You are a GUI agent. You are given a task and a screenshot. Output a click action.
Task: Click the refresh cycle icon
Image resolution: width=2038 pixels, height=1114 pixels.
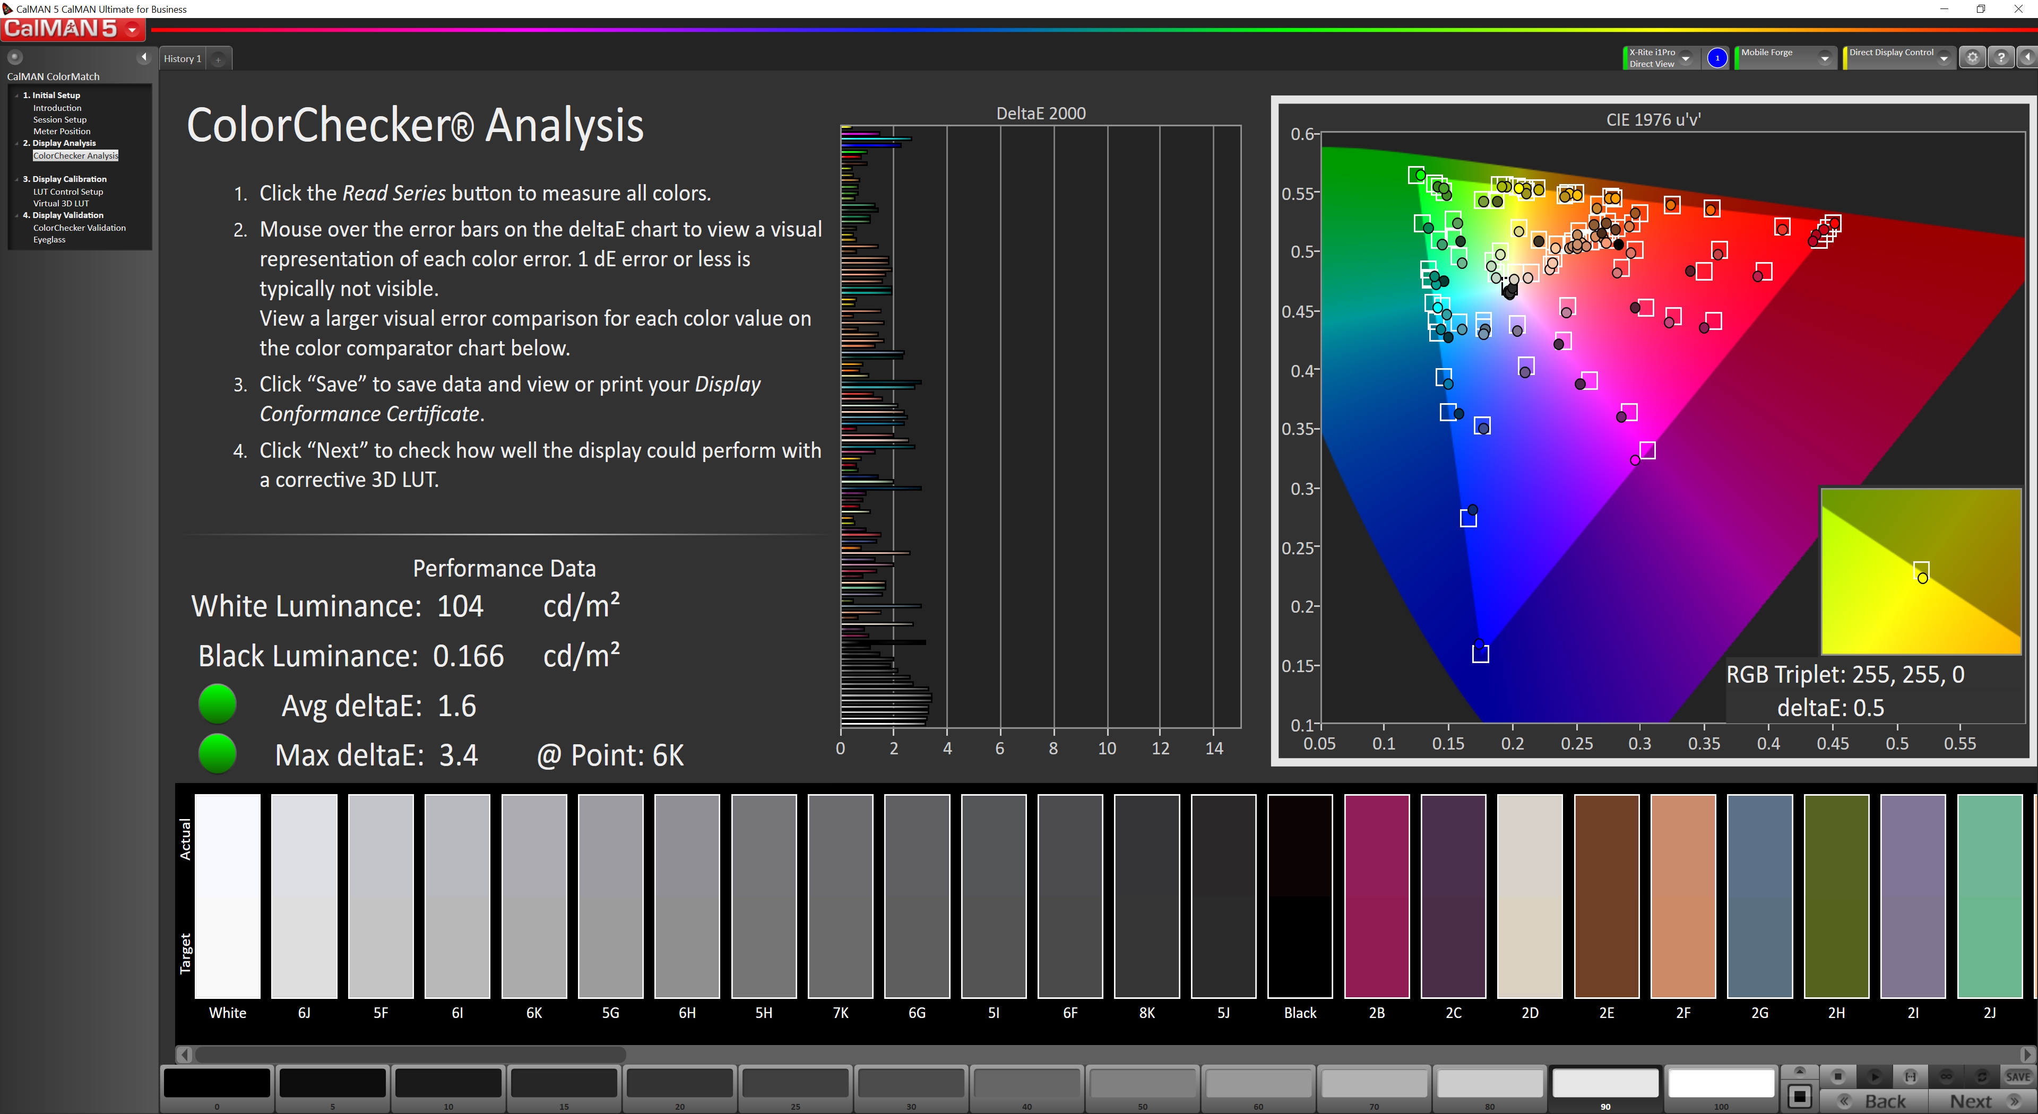point(1982,1076)
